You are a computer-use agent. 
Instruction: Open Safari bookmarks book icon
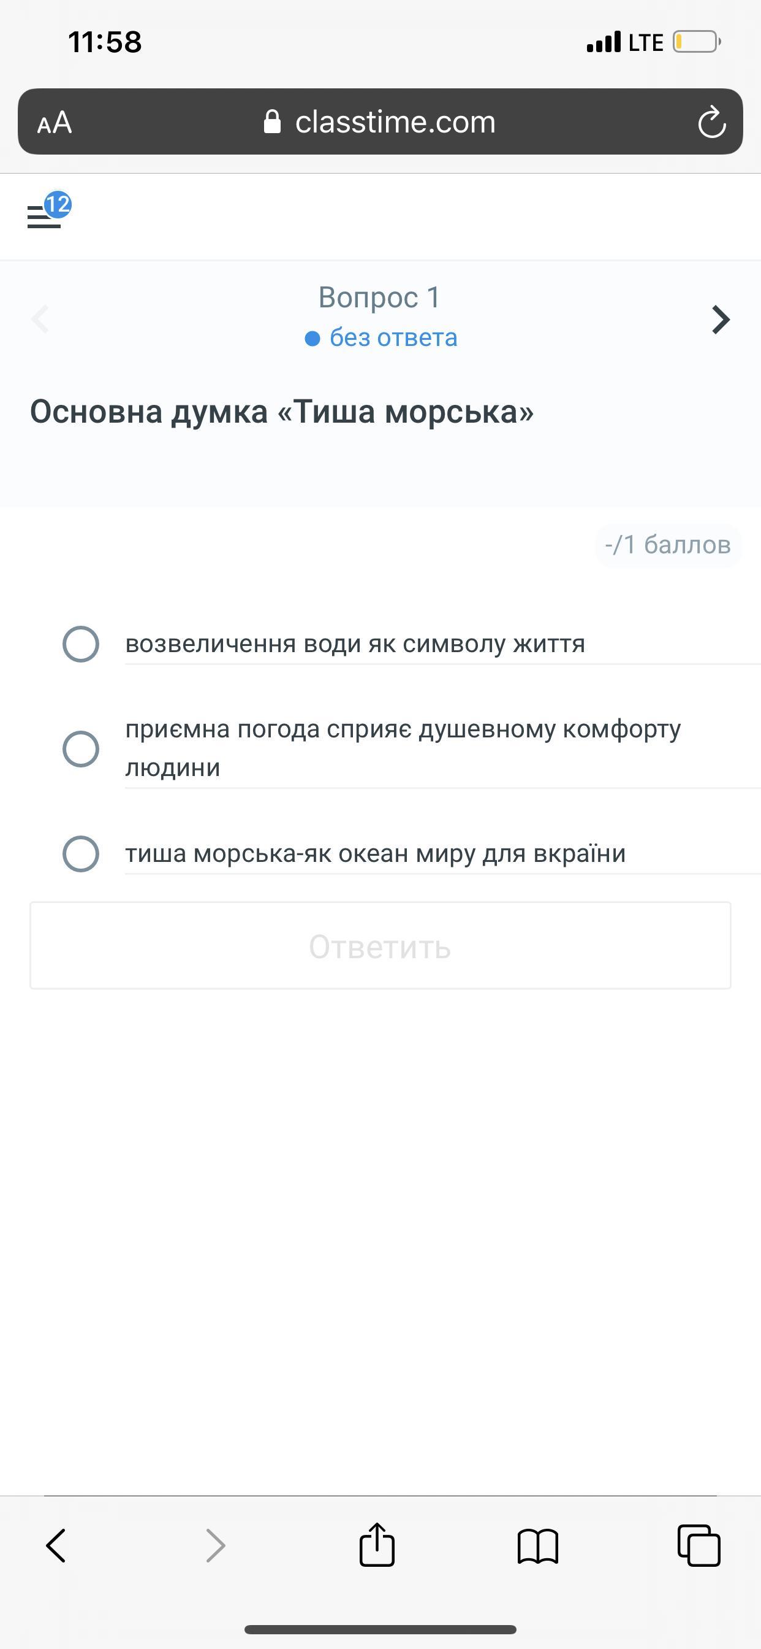click(x=537, y=1546)
